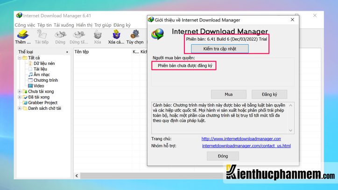
Task: Select Video category in tree
Action: click(39, 86)
